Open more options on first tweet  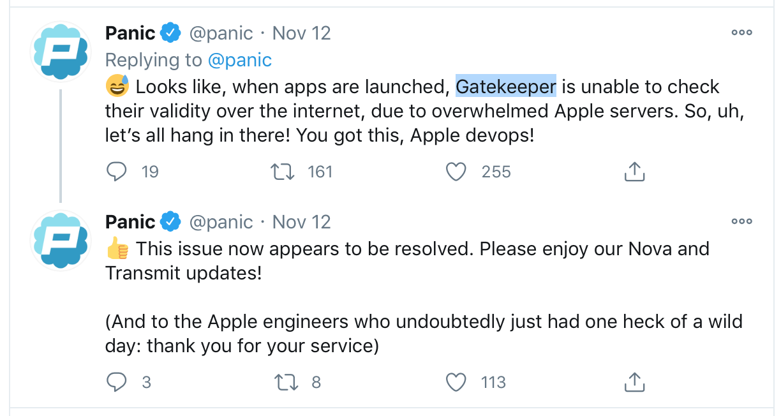(741, 33)
